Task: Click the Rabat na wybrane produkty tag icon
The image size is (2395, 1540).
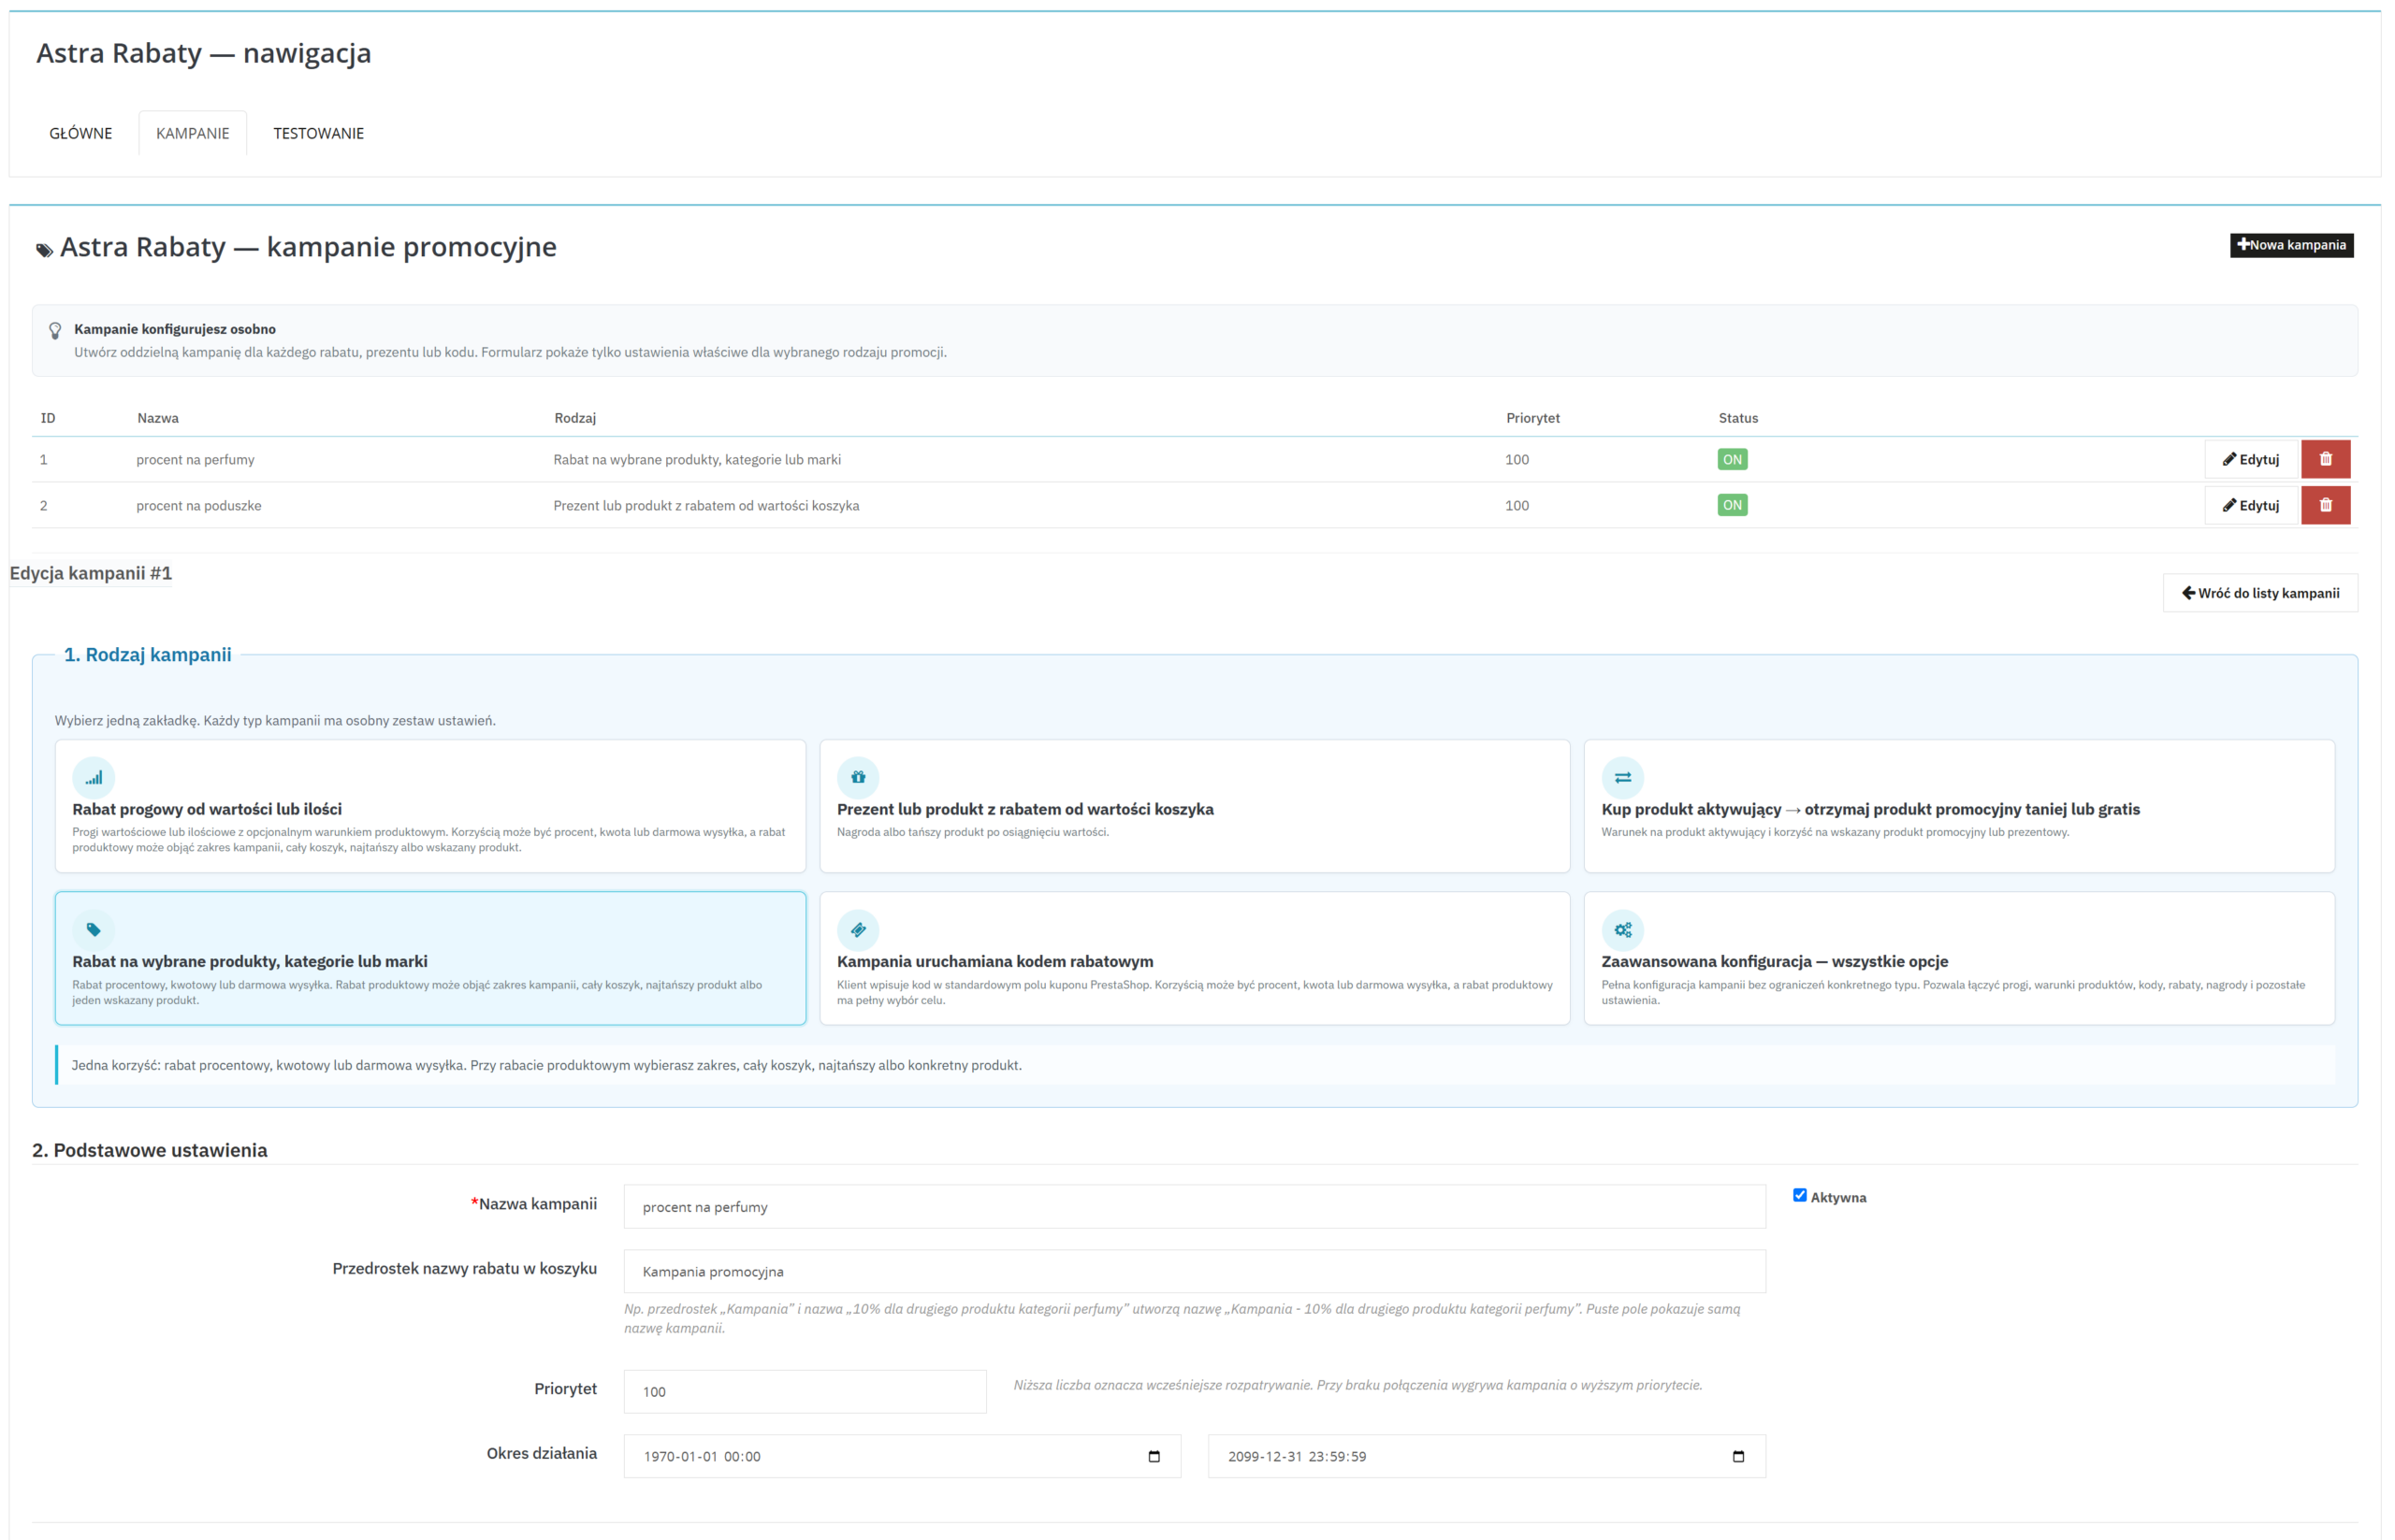Action: tap(93, 930)
